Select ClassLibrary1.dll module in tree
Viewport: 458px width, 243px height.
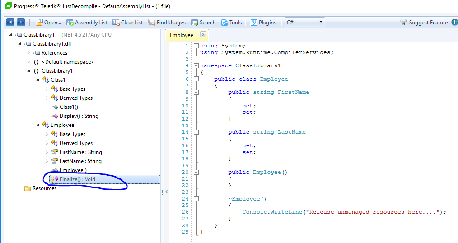click(x=51, y=44)
